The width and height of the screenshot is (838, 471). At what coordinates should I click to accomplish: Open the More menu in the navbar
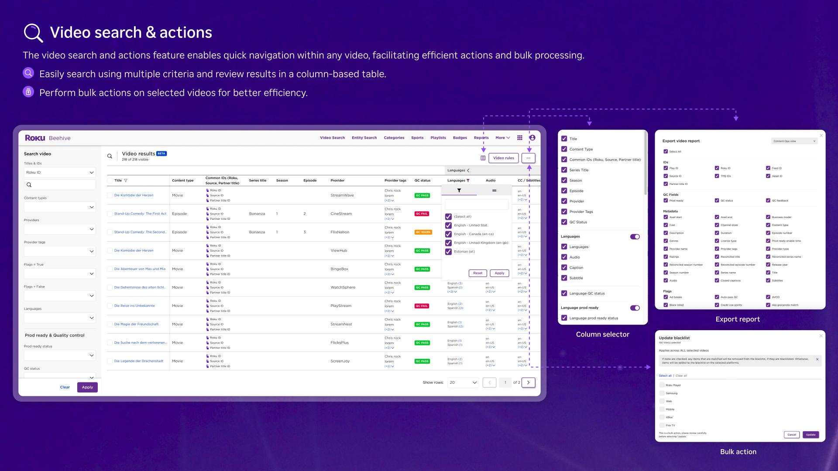tap(502, 138)
